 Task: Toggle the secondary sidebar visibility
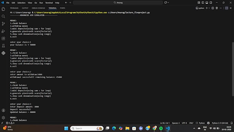(x=211, y=2)
